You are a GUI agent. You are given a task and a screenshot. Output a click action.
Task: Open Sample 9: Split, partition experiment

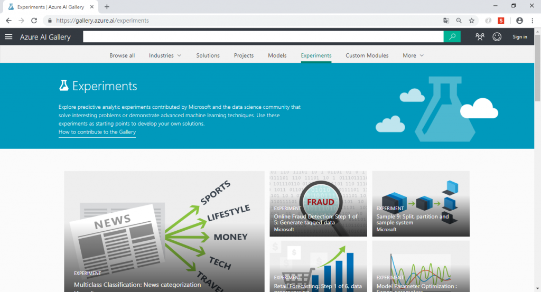[x=421, y=203]
